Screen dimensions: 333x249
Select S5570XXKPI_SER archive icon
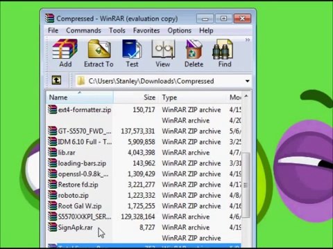click(x=53, y=216)
